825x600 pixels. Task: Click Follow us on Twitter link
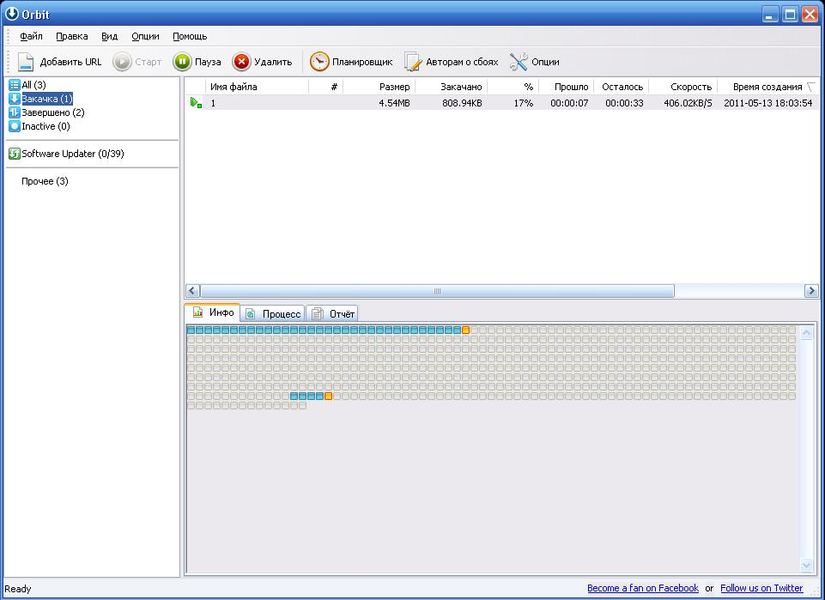tap(761, 588)
